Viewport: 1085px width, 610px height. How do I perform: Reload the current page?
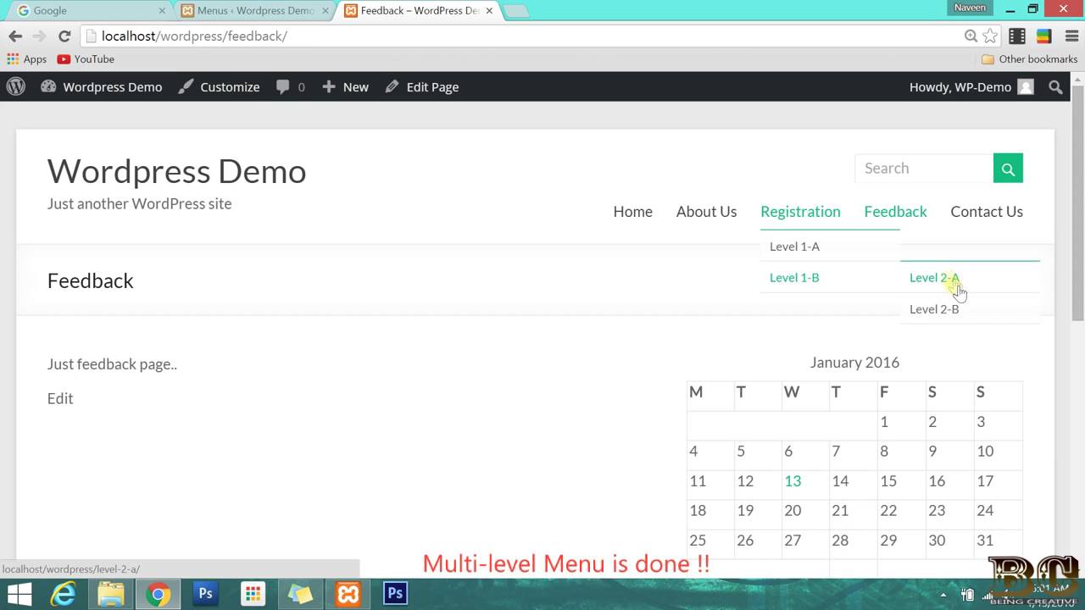coord(64,36)
